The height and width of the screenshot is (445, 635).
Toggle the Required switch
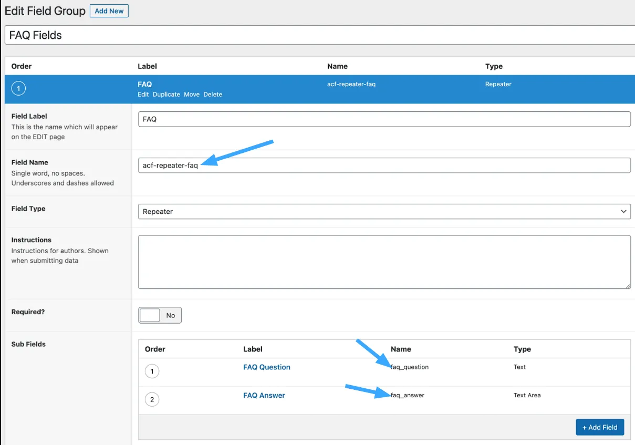(160, 315)
